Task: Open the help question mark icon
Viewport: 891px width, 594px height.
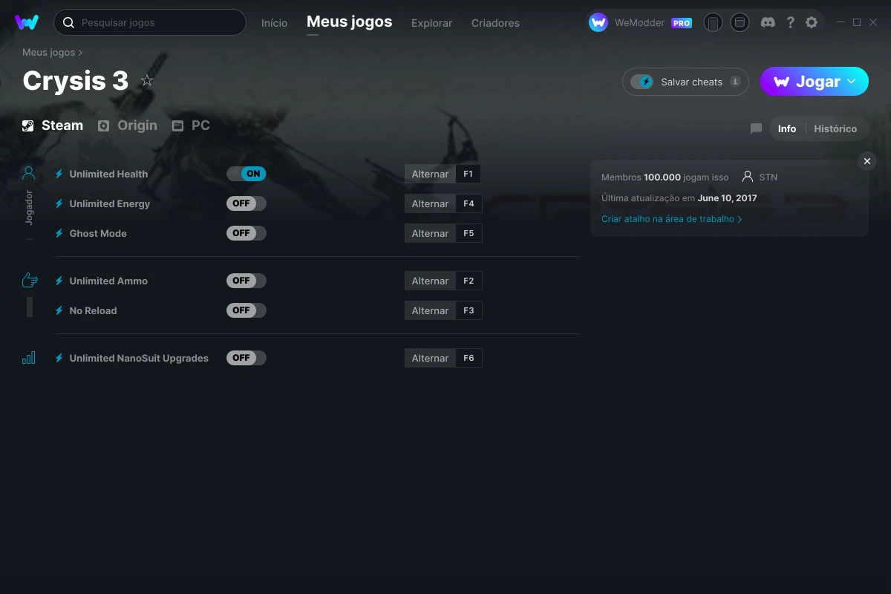Action: click(x=790, y=22)
